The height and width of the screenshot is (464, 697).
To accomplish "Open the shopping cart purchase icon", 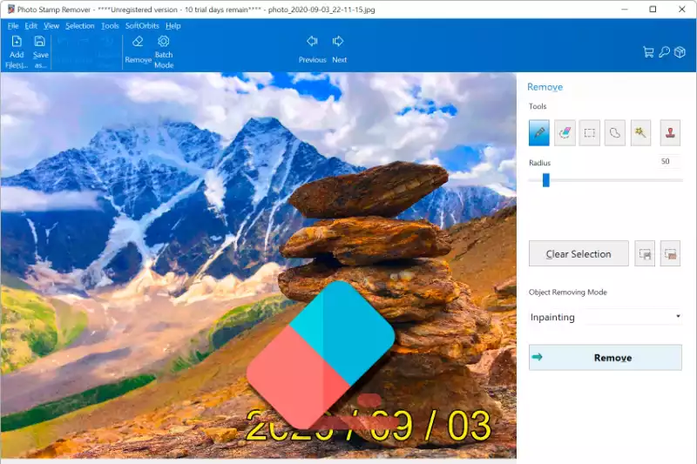I will click(x=648, y=52).
